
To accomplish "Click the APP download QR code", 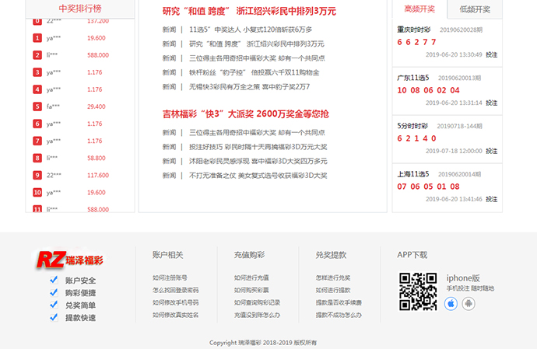I will (x=418, y=291).
